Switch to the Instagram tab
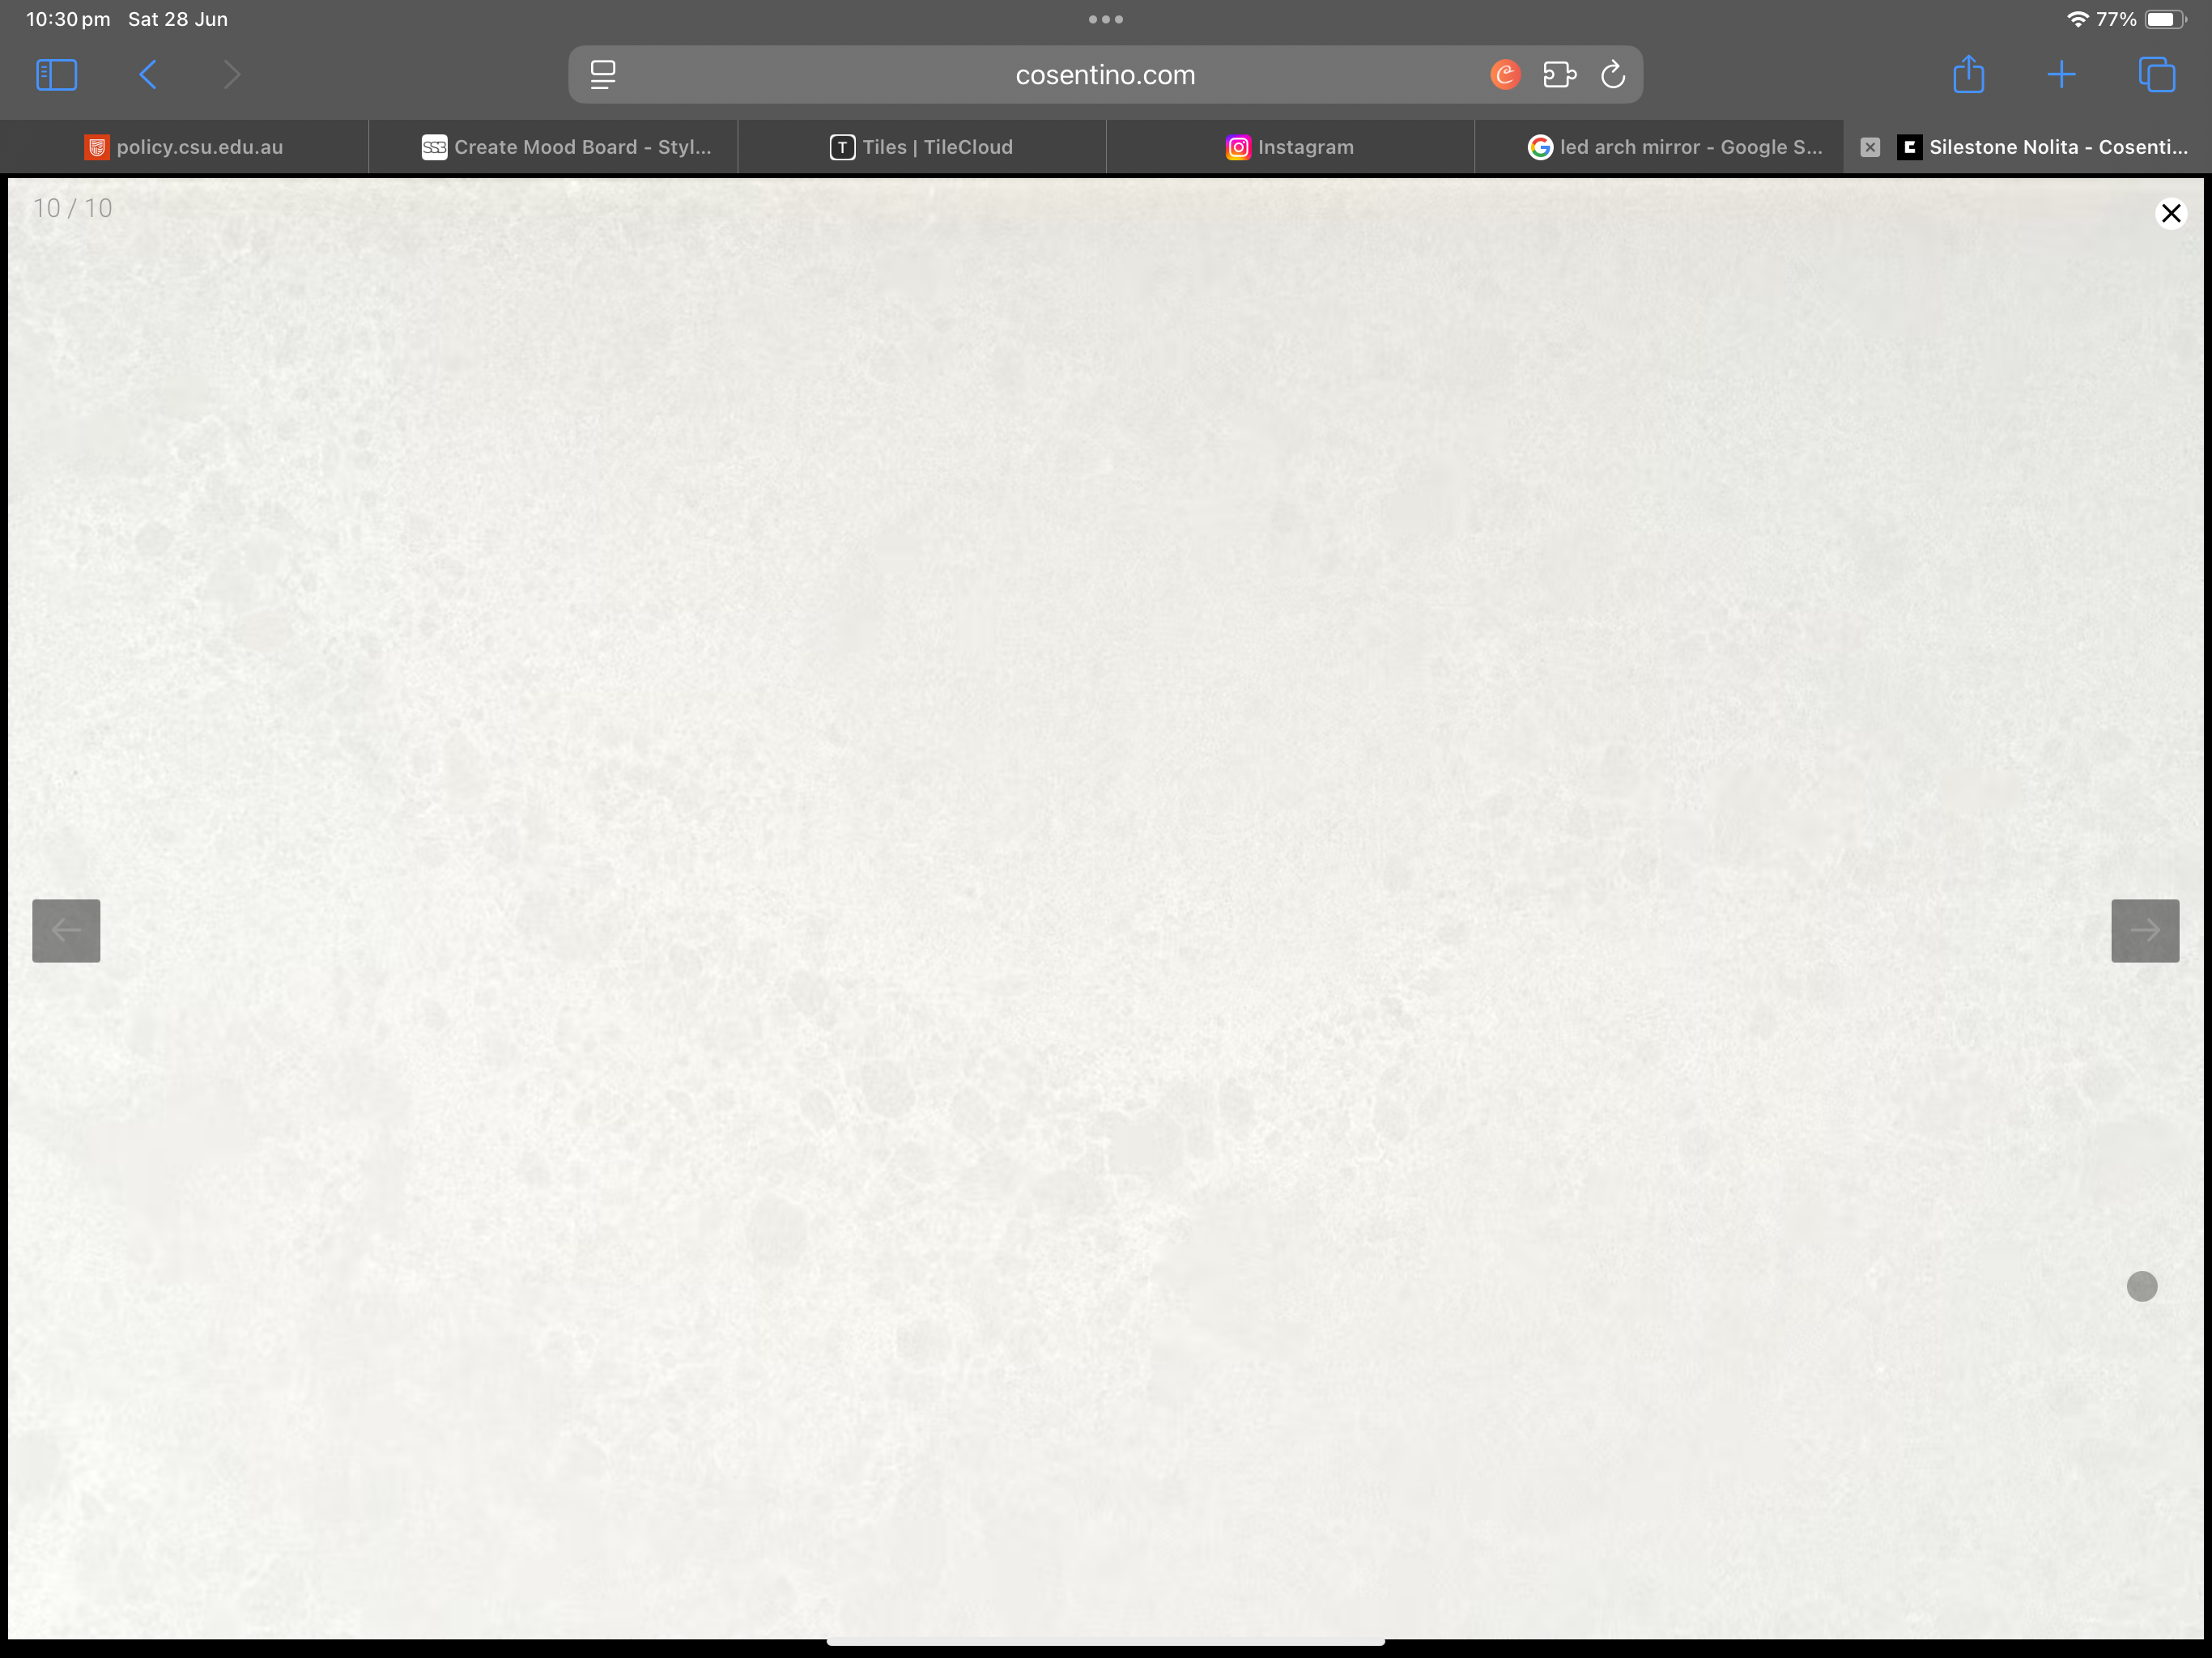The height and width of the screenshot is (1658, 2212). (1290, 147)
